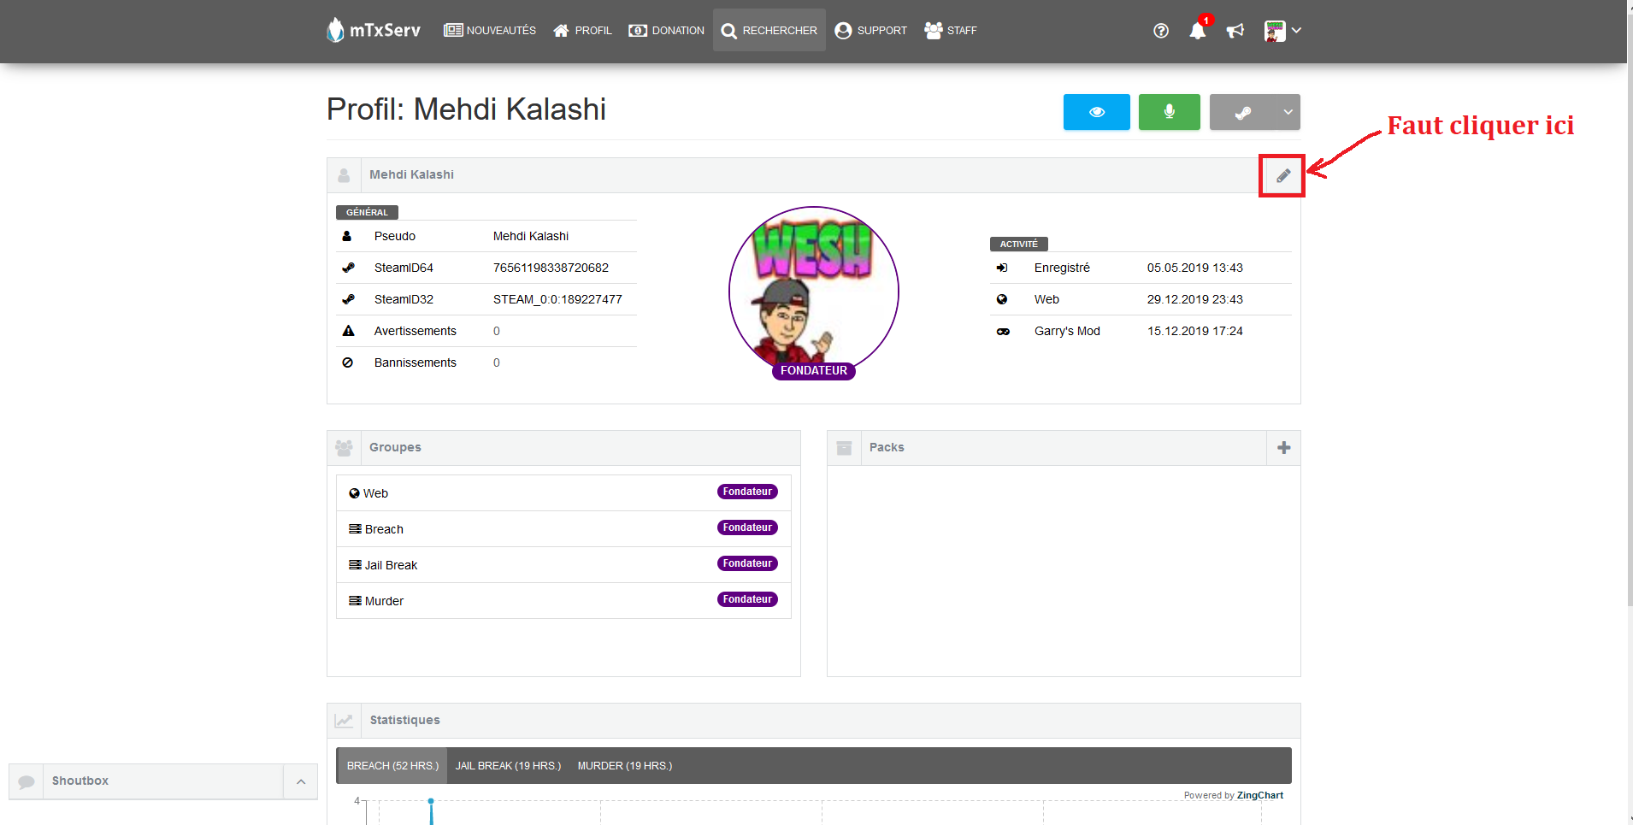Click the Shoutbox speech bubble icon
Screen dimensions: 1633x825
point(27,781)
